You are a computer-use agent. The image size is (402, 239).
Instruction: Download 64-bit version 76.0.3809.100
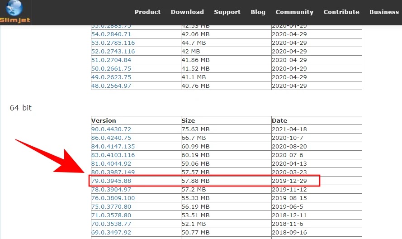pos(113,198)
